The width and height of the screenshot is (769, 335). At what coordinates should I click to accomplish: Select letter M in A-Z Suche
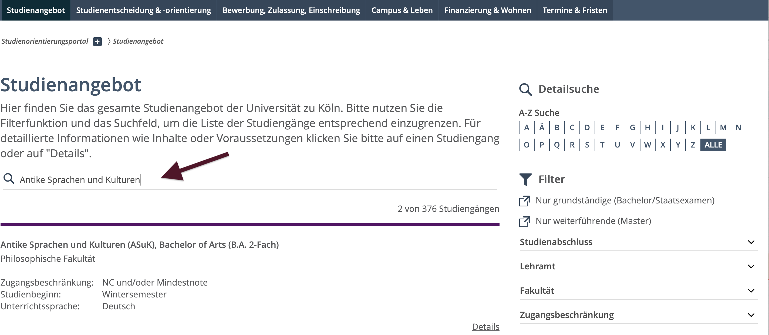(x=723, y=128)
